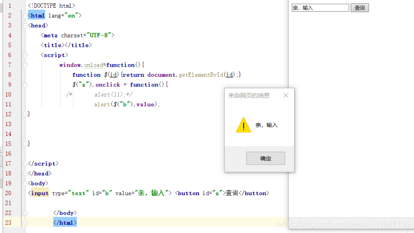Image resolution: width=414 pixels, height=233 pixels.
Task: Click the onclick keyword on line 9
Action: (x=108, y=84)
